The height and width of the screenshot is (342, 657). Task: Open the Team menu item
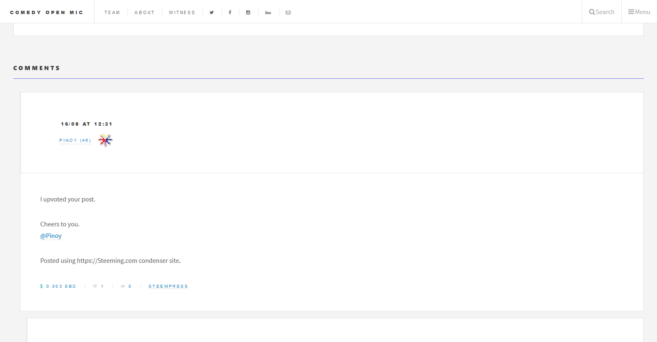point(112,12)
